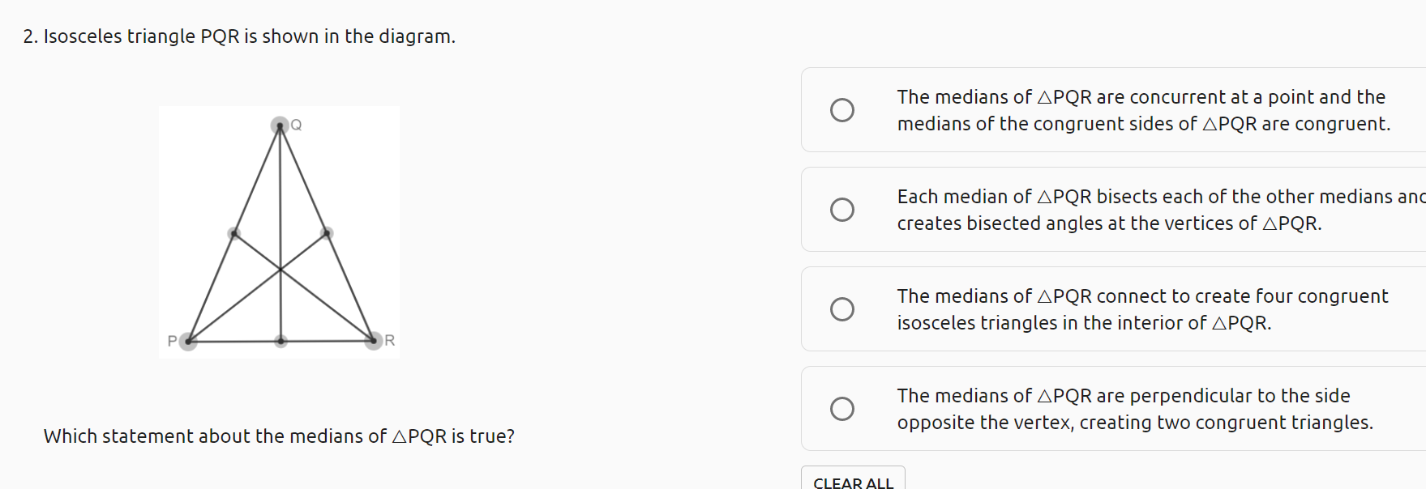Click the answer text 'medians of the congruent sides'
The width and height of the screenshot is (1426, 489).
(x=1047, y=124)
